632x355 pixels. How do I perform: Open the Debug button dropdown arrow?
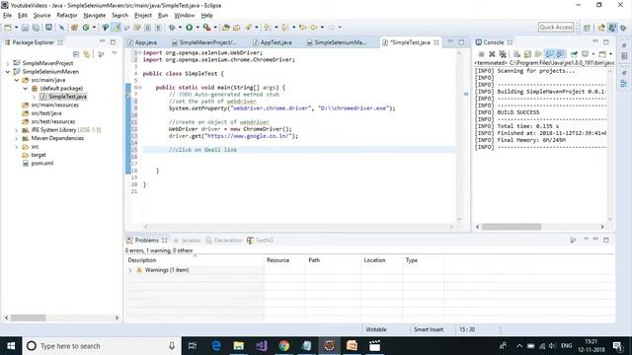pyautogui.click(x=180, y=28)
